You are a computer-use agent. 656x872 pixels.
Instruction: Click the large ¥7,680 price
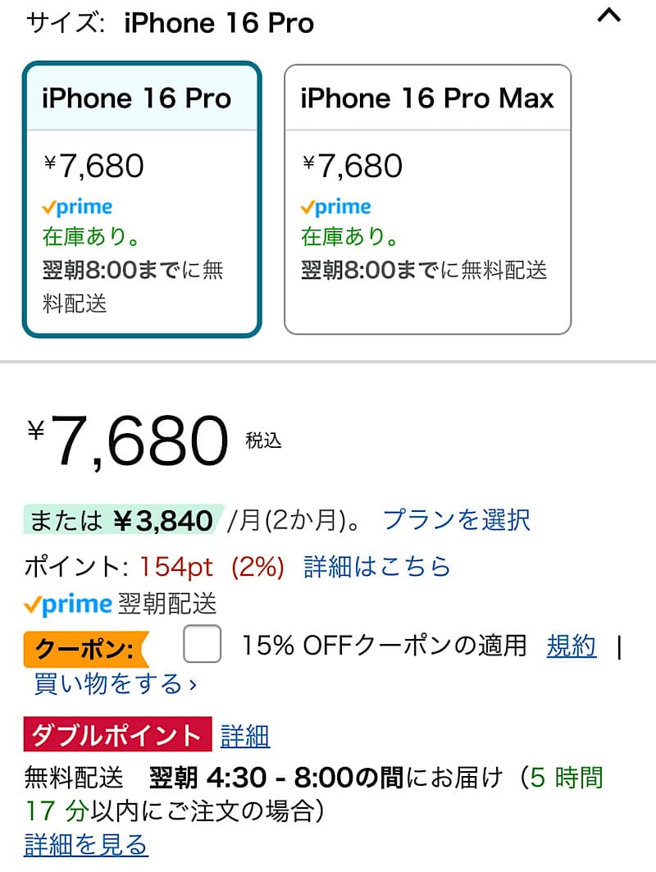pos(129,441)
